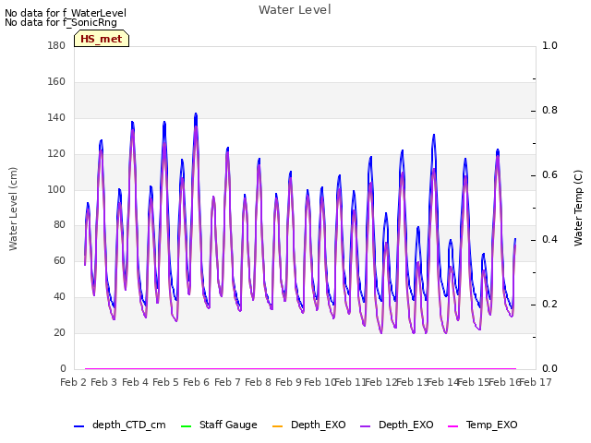Click the purple Depth_EXO legend swatch
This screenshot has height=443, width=591.
(x=366, y=426)
